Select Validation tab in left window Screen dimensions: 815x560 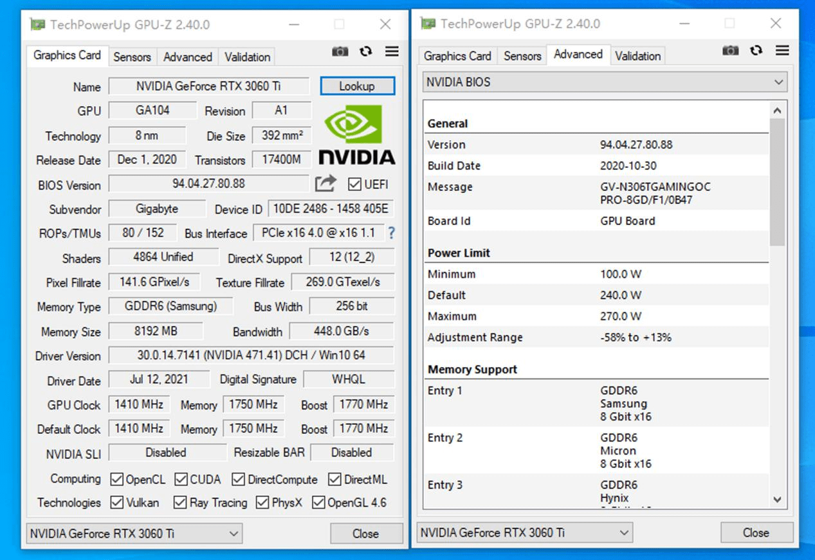(248, 57)
